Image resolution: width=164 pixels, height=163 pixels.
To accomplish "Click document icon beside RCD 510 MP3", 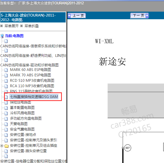I will tap(6, 81).
